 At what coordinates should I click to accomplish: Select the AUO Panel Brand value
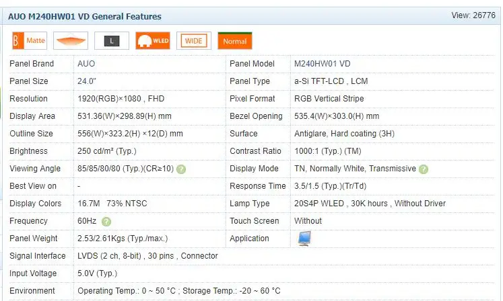[x=86, y=64]
